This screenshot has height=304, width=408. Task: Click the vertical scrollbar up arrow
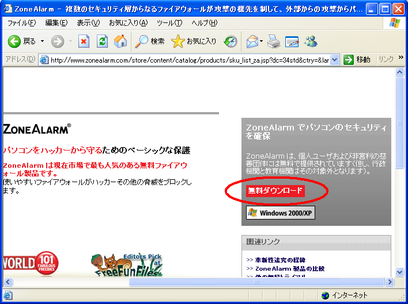click(399, 72)
